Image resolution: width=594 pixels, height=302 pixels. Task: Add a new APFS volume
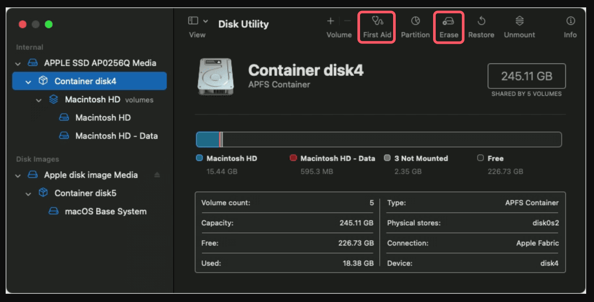coord(330,20)
